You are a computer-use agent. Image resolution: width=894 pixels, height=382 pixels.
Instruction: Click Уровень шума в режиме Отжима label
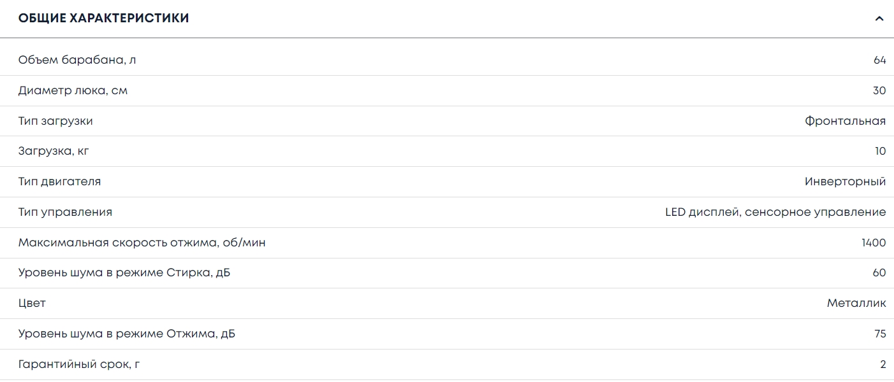point(127,334)
